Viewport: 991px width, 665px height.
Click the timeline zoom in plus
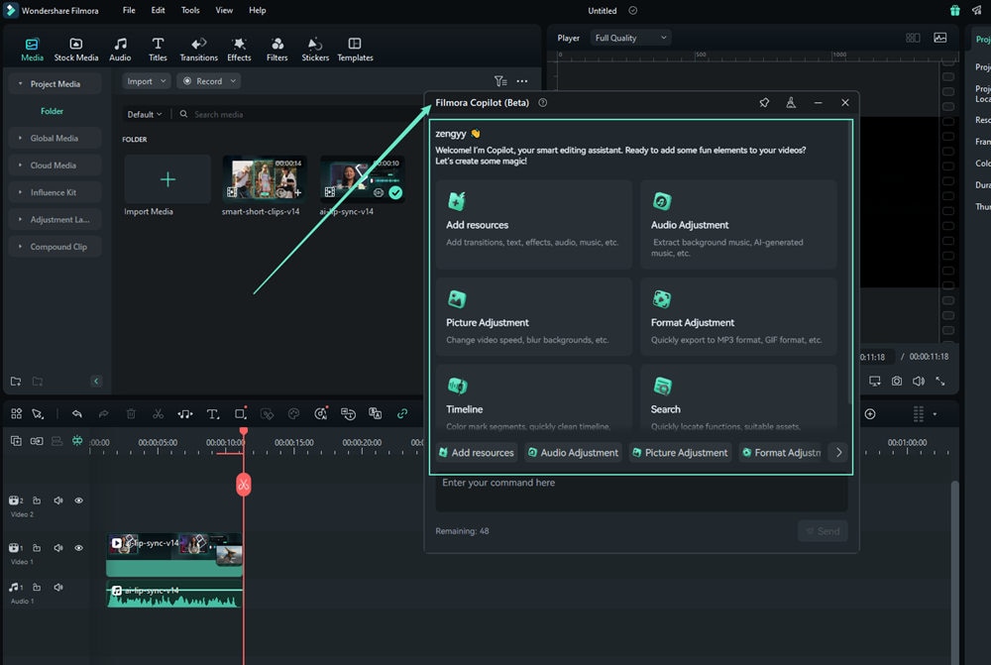click(870, 414)
